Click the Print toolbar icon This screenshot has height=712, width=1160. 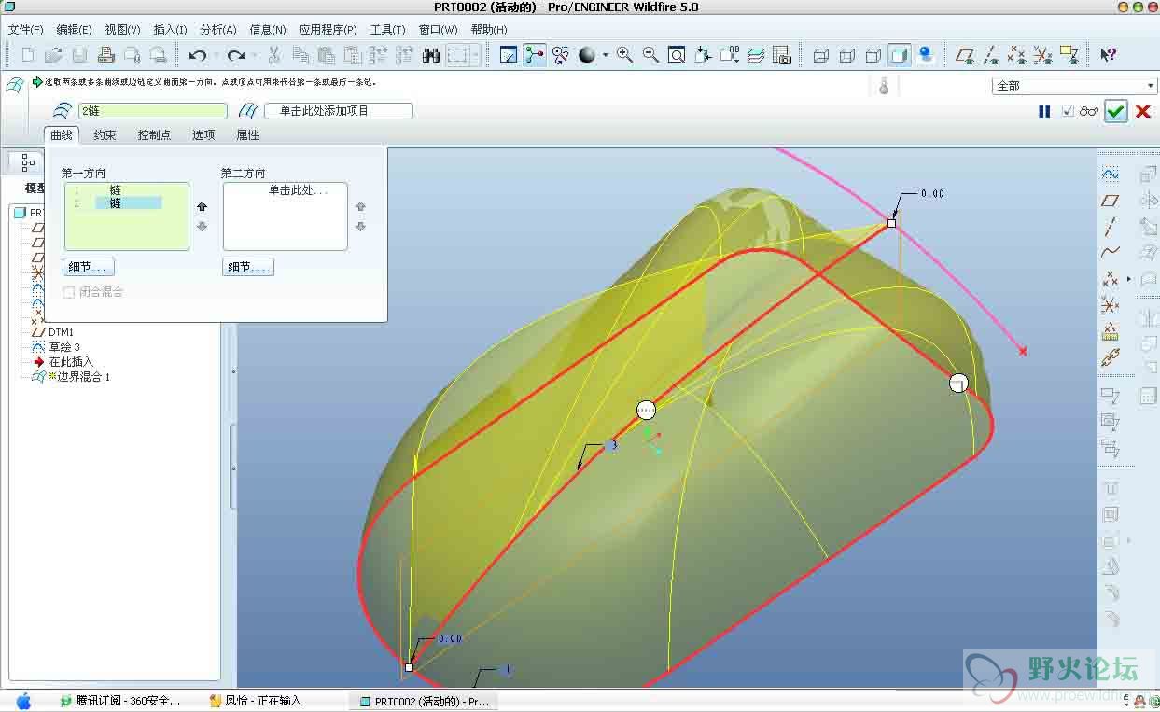tap(105, 55)
